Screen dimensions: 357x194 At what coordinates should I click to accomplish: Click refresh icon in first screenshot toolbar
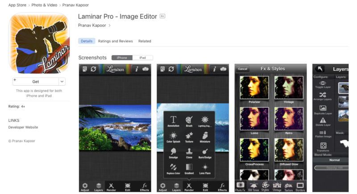[93, 69]
